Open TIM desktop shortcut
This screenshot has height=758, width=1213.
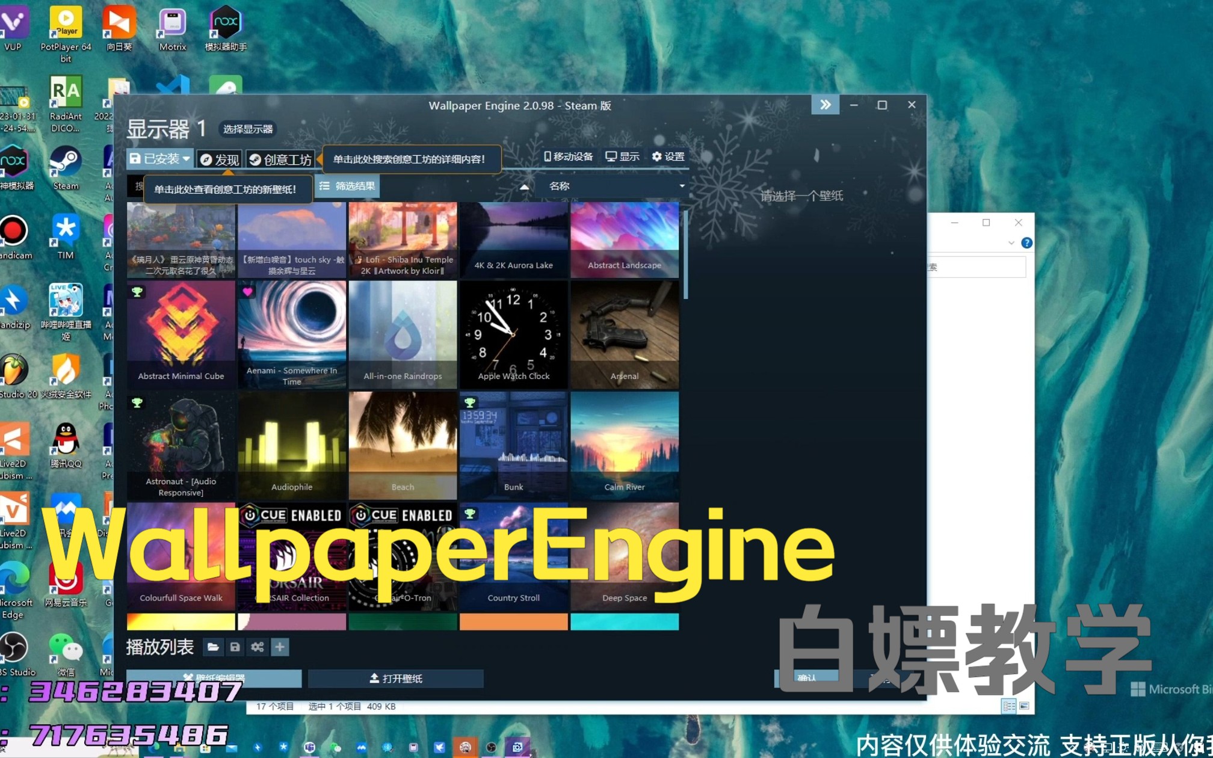pos(66,237)
